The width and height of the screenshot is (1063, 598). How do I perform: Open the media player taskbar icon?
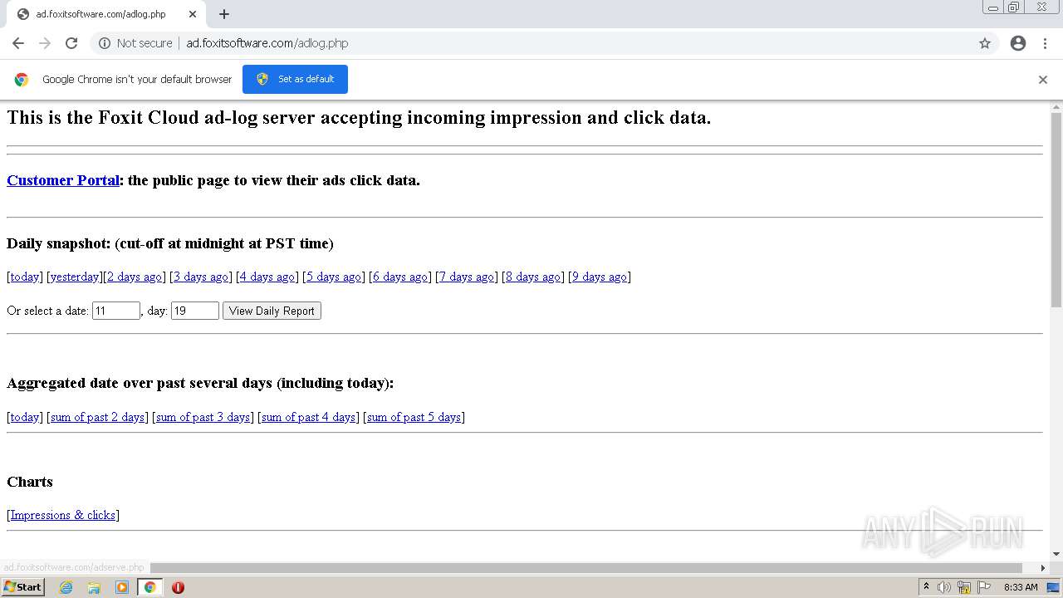122,587
